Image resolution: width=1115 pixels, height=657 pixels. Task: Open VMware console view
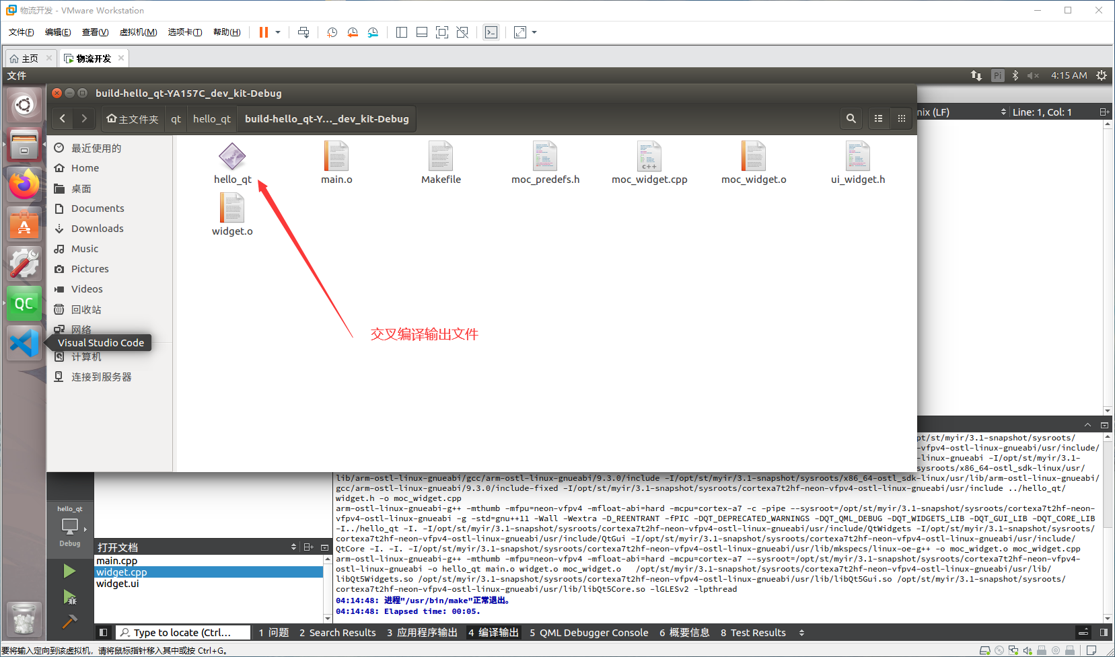click(x=491, y=32)
